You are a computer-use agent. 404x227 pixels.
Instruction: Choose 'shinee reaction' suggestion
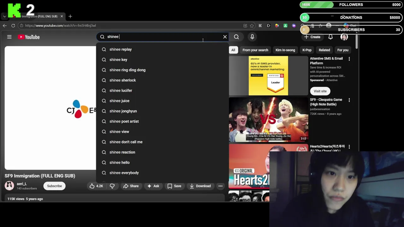click(162, 152)
